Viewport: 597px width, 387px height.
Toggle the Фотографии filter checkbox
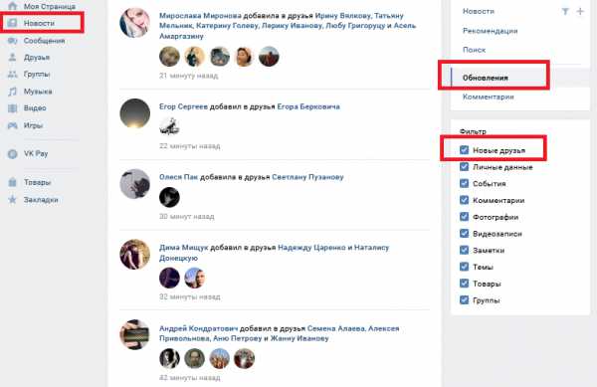click(464, 217)
